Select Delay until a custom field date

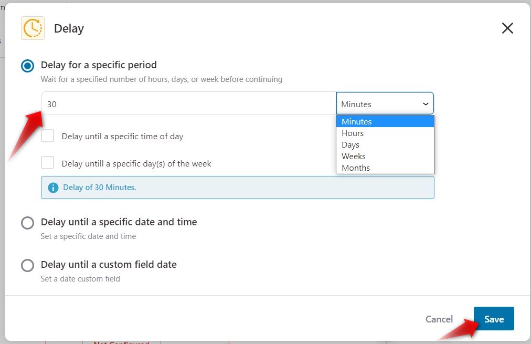tap(27, 265)
